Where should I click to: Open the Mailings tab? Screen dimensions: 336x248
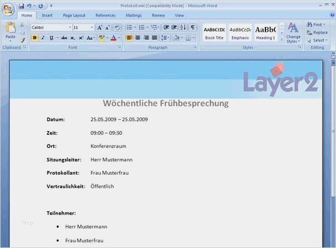pos(134,16)
